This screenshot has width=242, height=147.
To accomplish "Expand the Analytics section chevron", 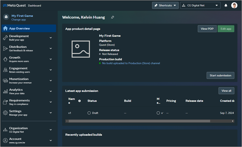I will click(51, 91).
